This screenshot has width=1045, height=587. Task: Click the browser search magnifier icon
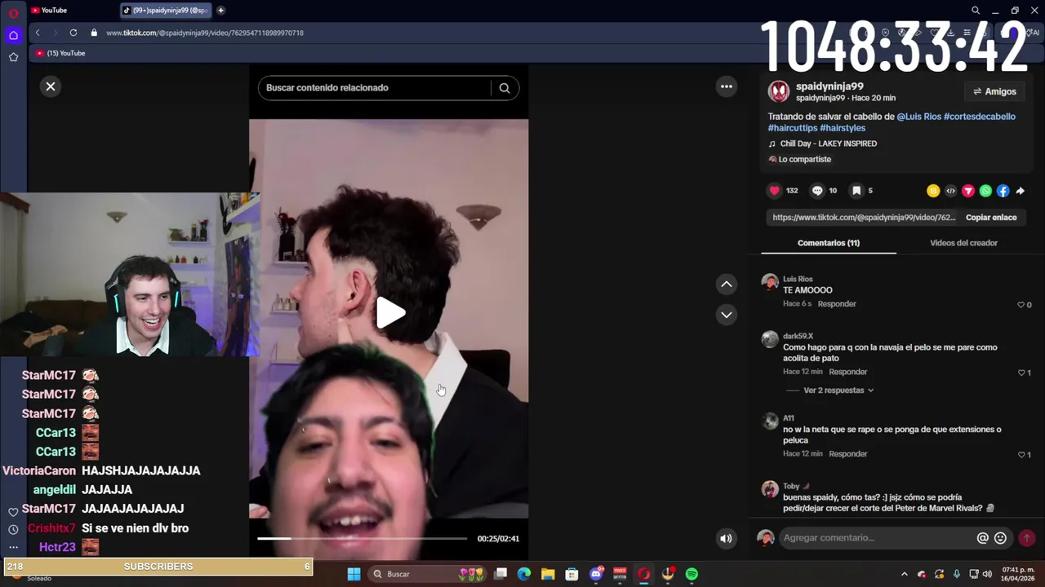(x=976, y=11)
